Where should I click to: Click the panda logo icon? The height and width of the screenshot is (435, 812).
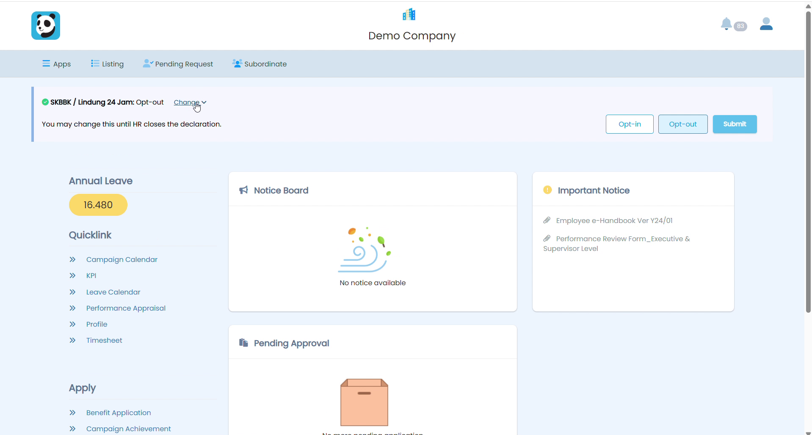(46, 25)
